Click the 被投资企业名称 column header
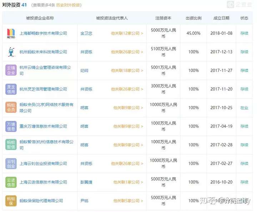257x212 pixels. pyautogui.click(x=40, y=18)
